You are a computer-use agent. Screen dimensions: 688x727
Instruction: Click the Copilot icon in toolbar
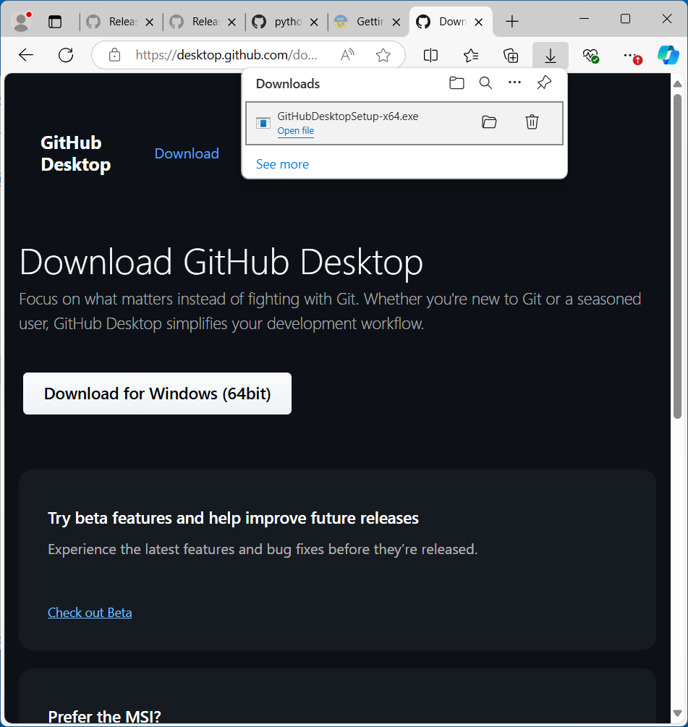tap(667, 56)
